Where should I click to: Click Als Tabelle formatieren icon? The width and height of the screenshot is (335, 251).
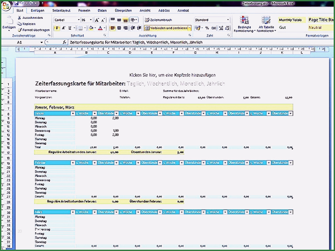pyautogui.click(x=266, y=24)
